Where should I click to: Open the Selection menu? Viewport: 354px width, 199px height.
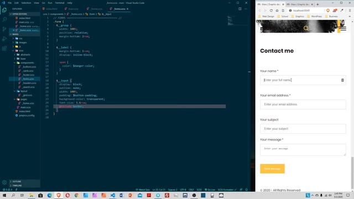tap(26, 3)
